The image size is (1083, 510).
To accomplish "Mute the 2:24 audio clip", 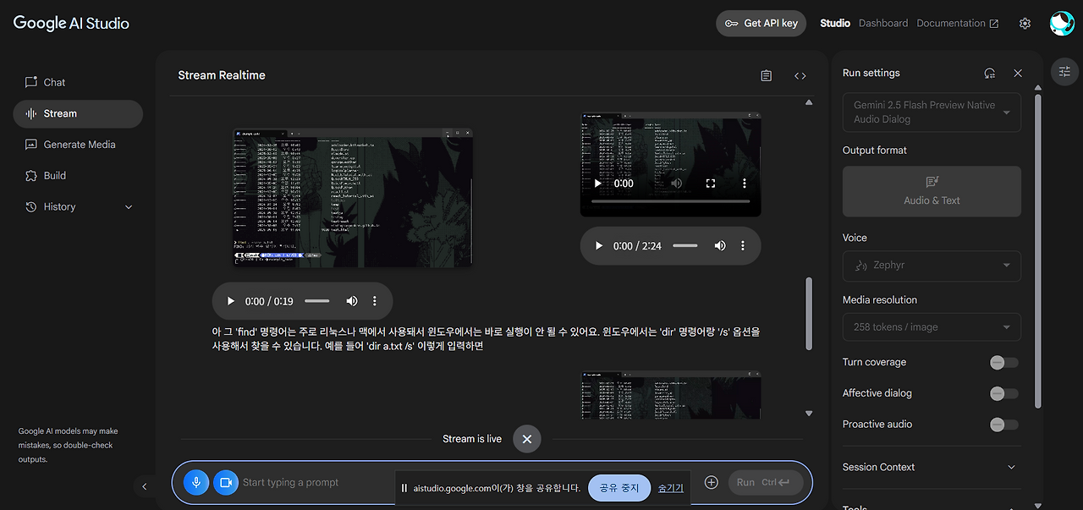I will point(720,245).
